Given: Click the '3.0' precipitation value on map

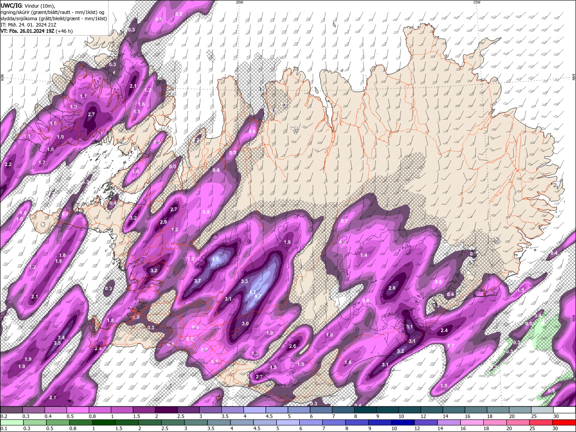Looking at the screenshot, I should 245,324.
